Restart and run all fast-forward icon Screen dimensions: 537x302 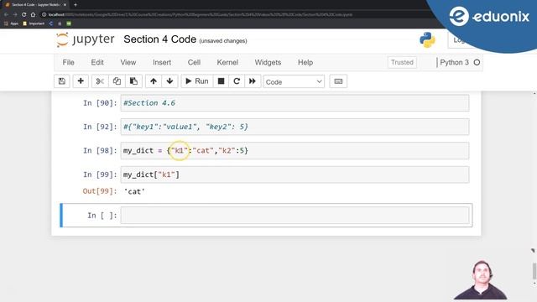coord(253,81)
